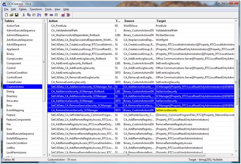241x164 pixels.
Task: Click the yellow SetServiceSecurity target cell
Action: (195, 110)
